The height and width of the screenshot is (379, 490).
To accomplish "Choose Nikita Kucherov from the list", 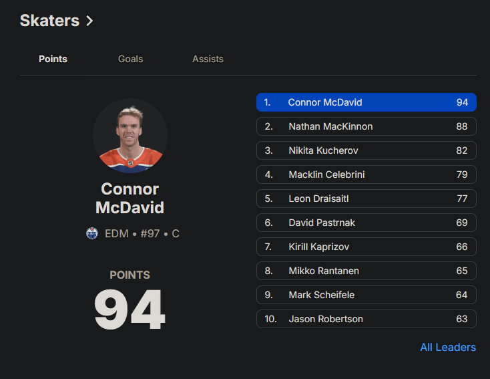I will (366, 150).
